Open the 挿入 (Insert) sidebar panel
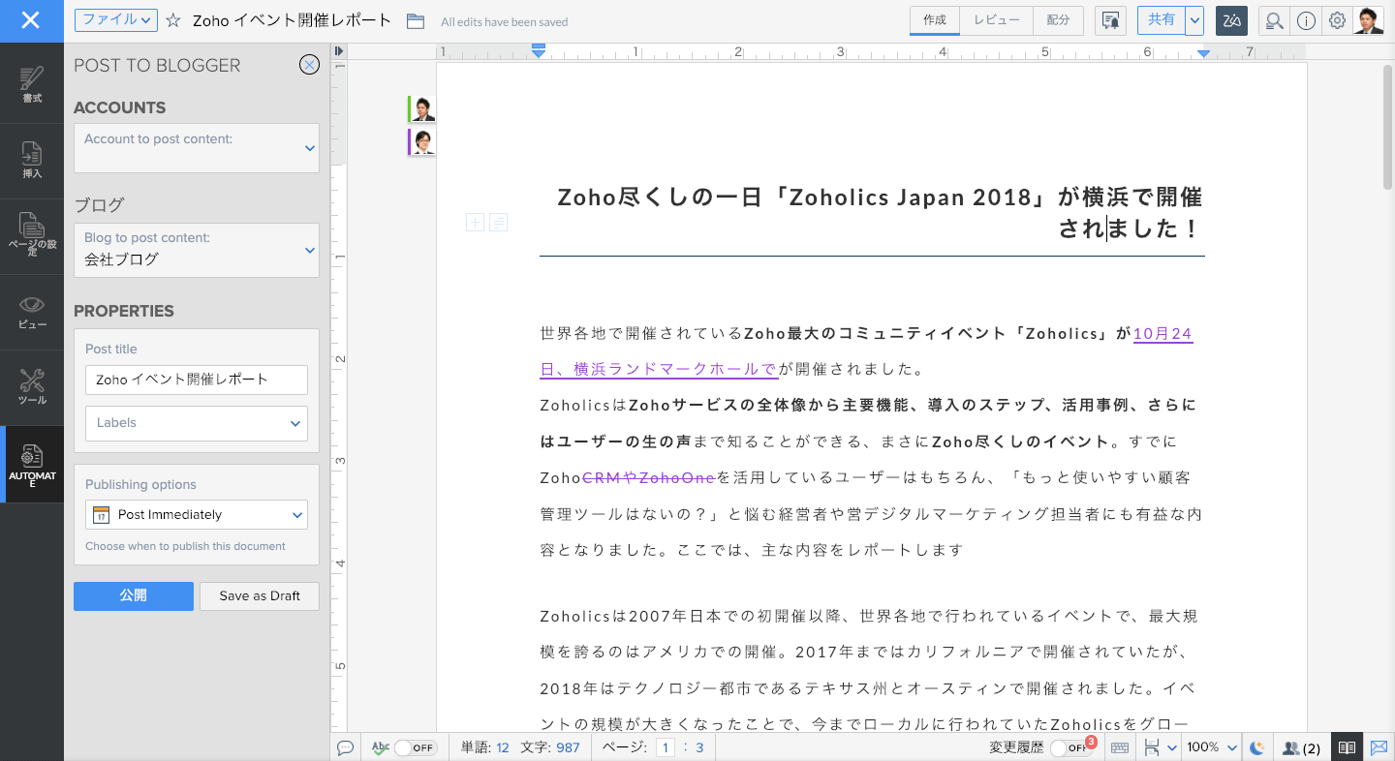This screenshot has width=1395, height=761. pos(32,161)
